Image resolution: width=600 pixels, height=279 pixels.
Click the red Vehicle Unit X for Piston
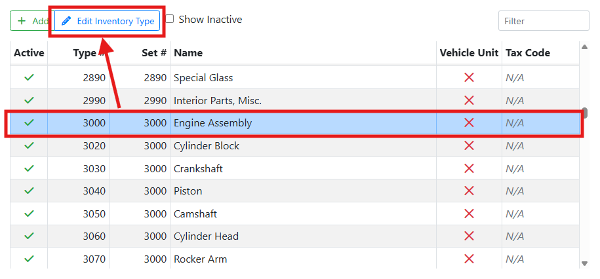(x=469, y=191)
